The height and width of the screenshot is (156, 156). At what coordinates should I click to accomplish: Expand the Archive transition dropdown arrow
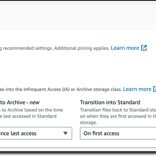tap(65, 133)
